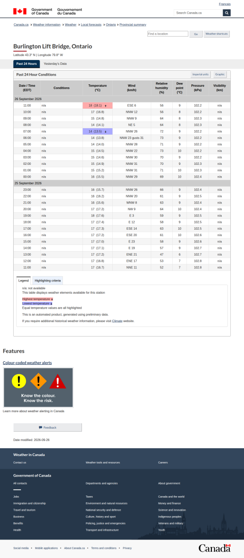Open Ontario breadcrumb link
This screenshot has height=558, width=244.
point(111,24)
